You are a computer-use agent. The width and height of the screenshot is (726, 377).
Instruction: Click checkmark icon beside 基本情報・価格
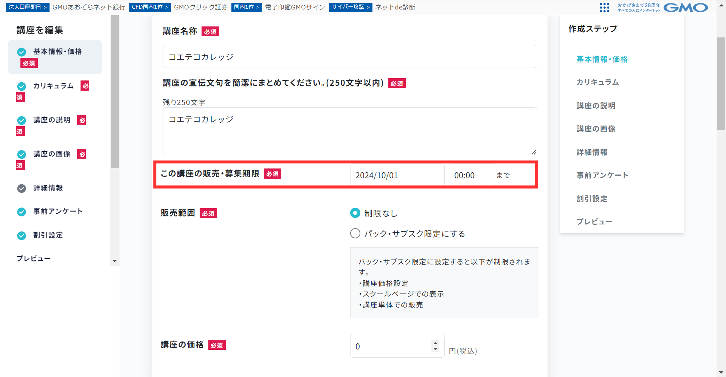pos(22,52)
